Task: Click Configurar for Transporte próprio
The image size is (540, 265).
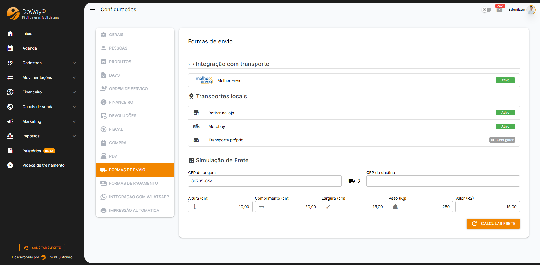Action: pyautogui.click(x=502, y=140)
